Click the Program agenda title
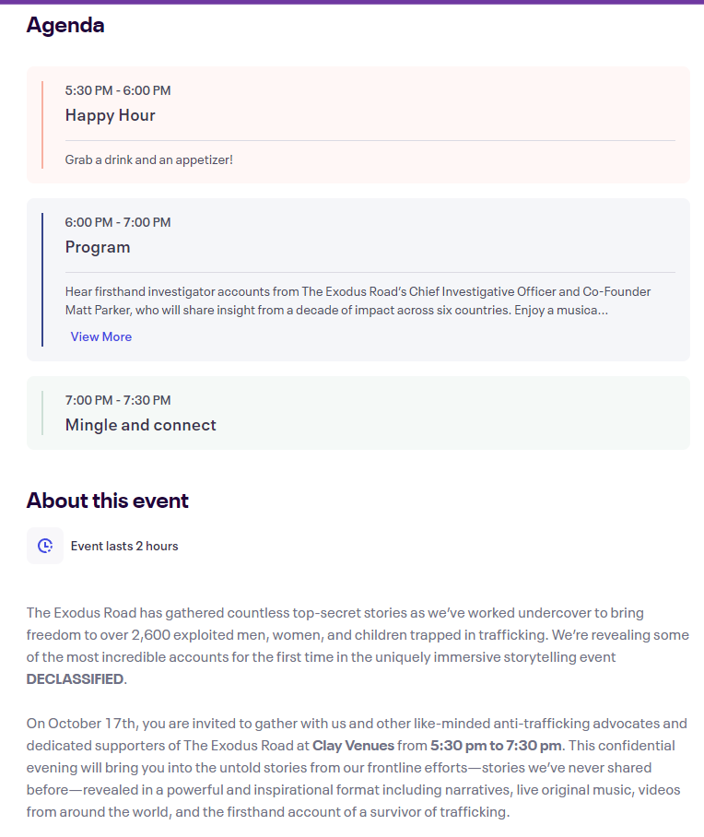The width and height of the screenshot is (704, 837). pyautogui.click(x=98, y=247)
